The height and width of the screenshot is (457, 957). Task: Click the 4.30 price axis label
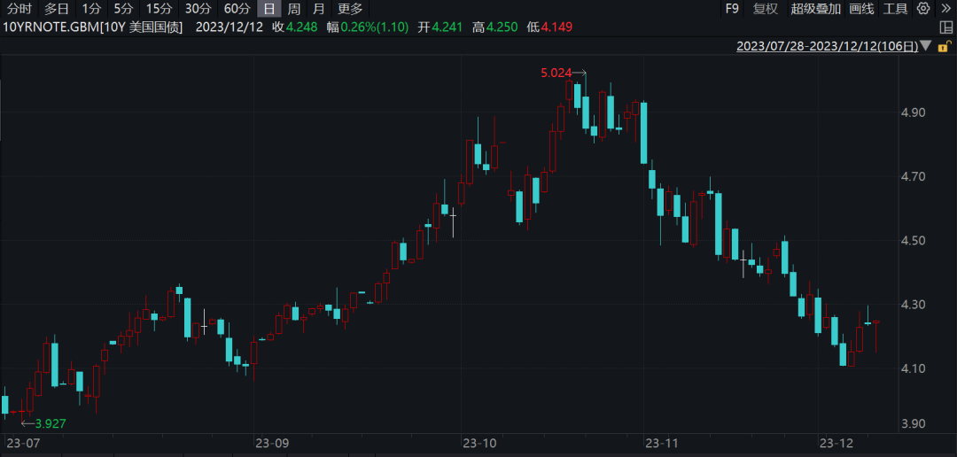coord(915,305)
